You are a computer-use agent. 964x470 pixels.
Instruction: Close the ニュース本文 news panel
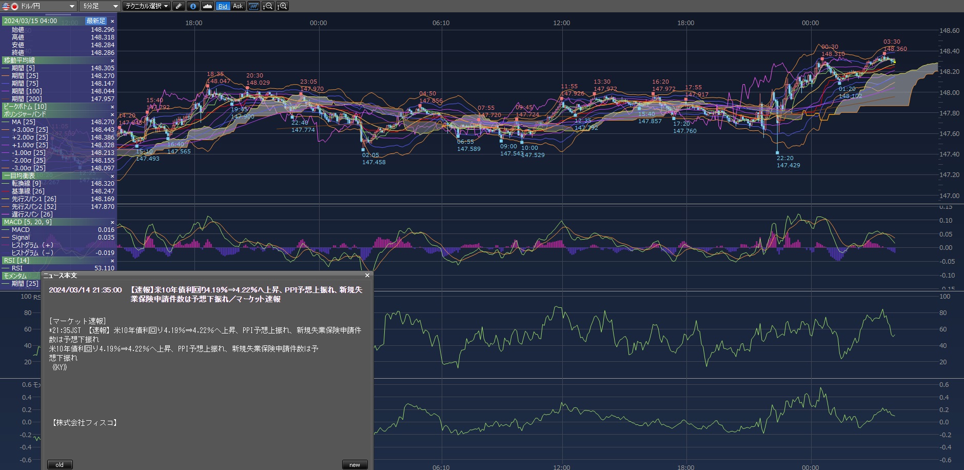[x=367, y=276]
